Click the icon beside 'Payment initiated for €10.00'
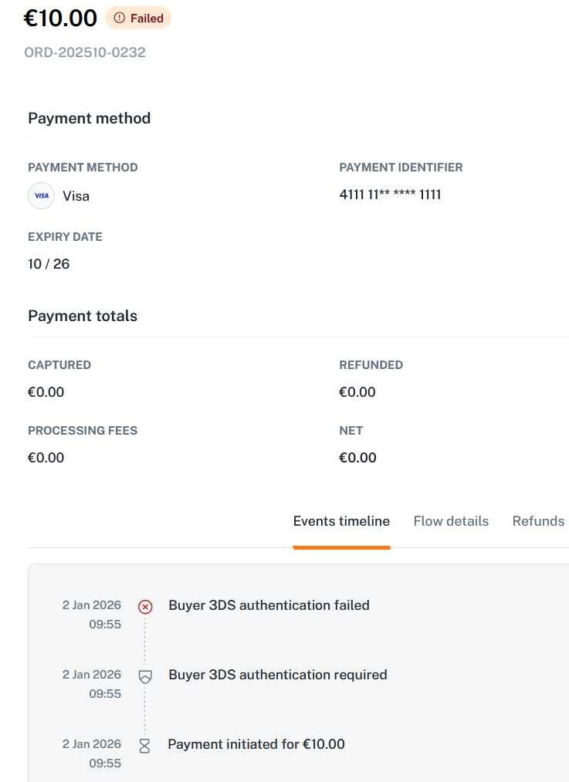The height and width of the screenshot is (782, 569). point(145,745)
